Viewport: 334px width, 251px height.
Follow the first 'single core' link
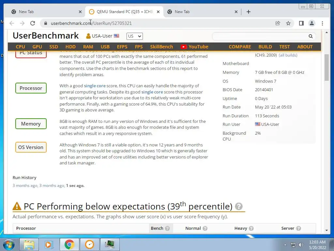click(x=95, y=86)
